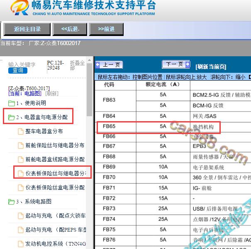Open 仪表板保险丝与继电器分布 page
Image resolution: width=251 pixels, height=249 pixels.
click(56, 173)
